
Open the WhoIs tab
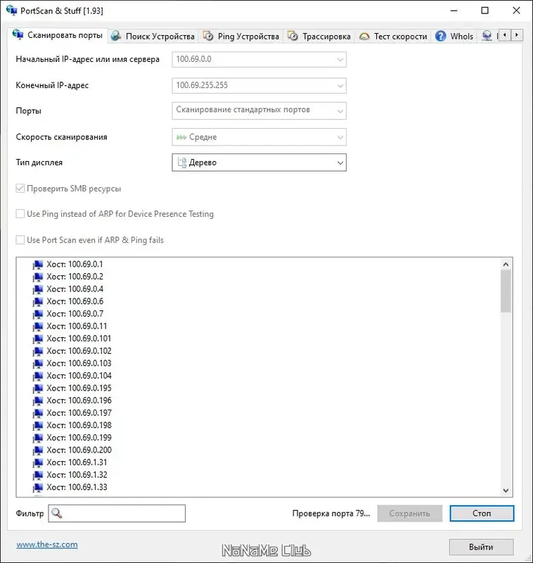click(x=454, y=37)
